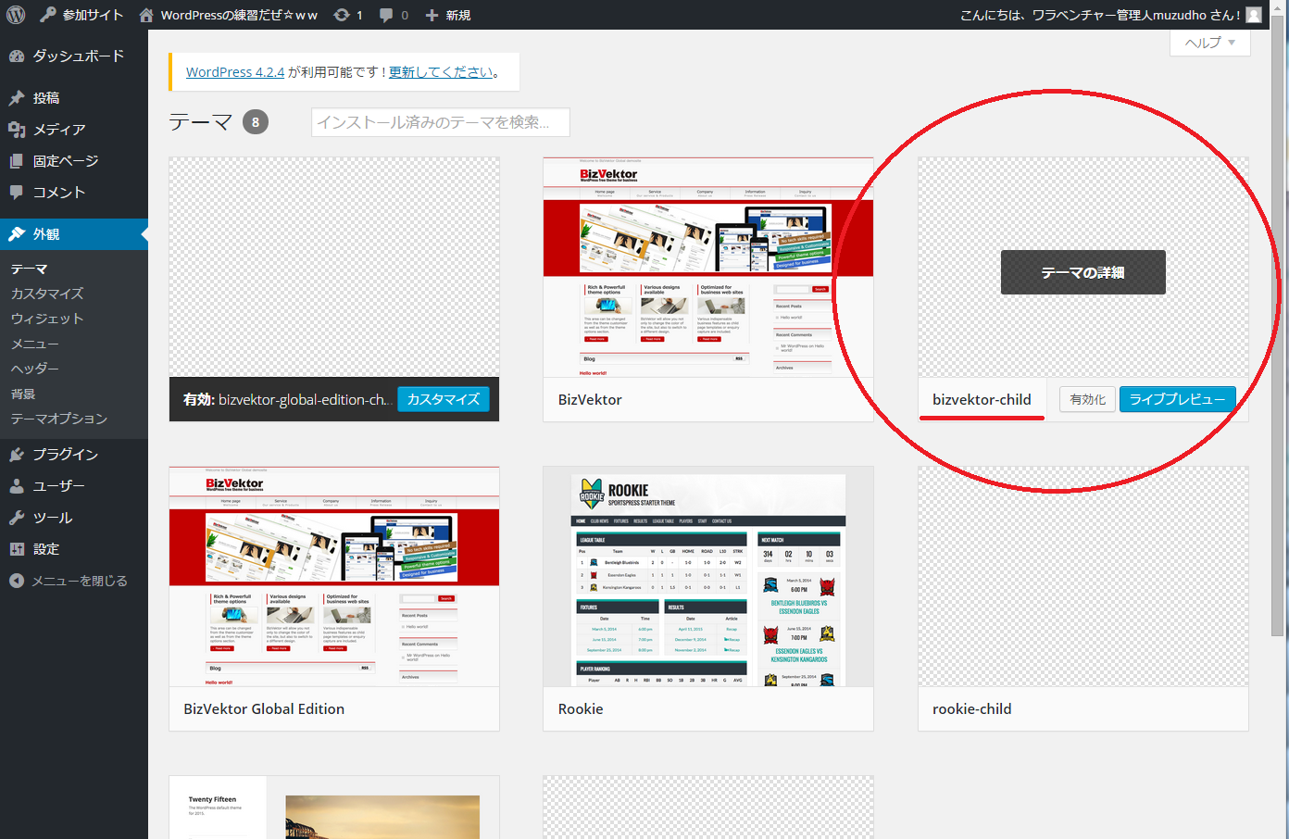Open the 参加サイト key icon
The image size is (1289, 839).
coord(48,15)
